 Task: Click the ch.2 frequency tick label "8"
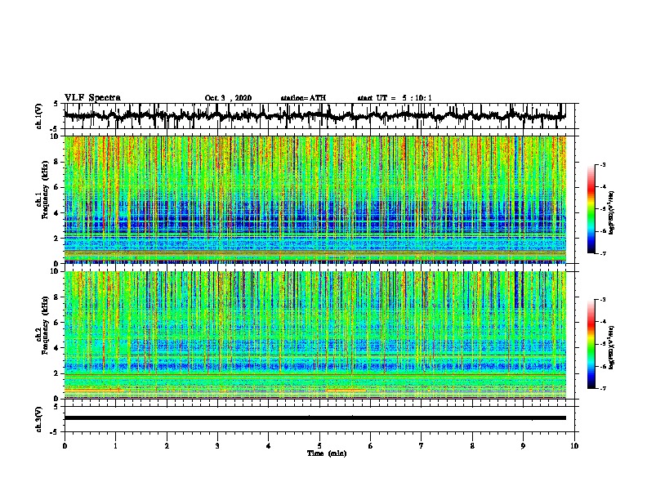(58, 297)
